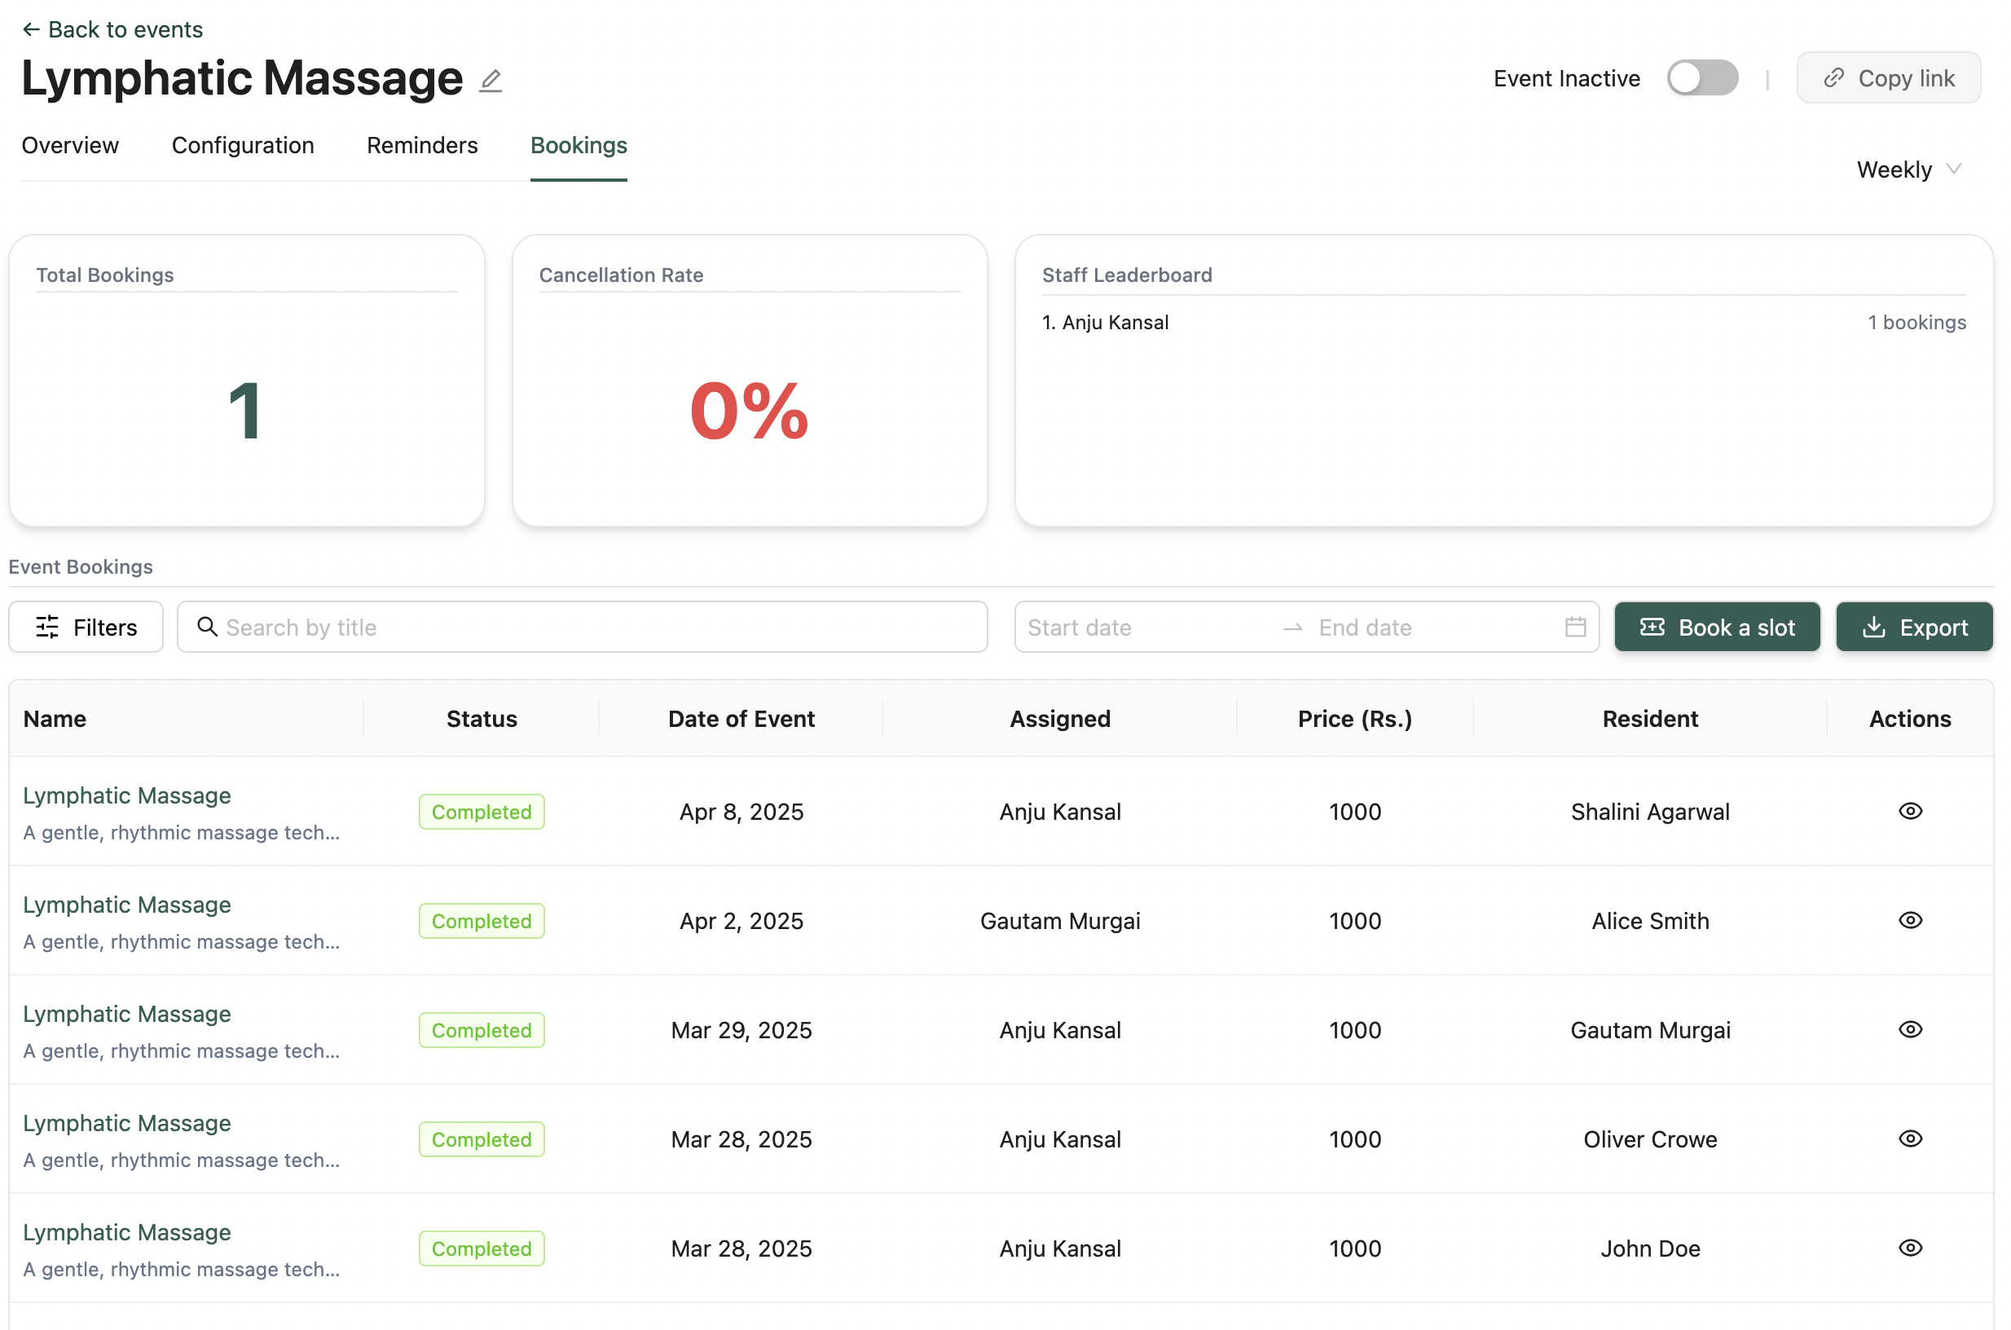
Task: Open the Reminders tab
Action: pos(421,146)
